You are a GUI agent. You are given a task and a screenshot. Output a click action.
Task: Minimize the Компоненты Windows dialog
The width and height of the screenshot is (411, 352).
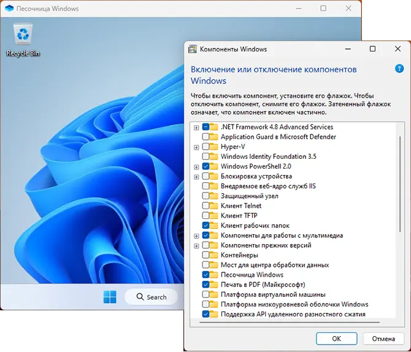pyautogui.click(x=348, y=49)
